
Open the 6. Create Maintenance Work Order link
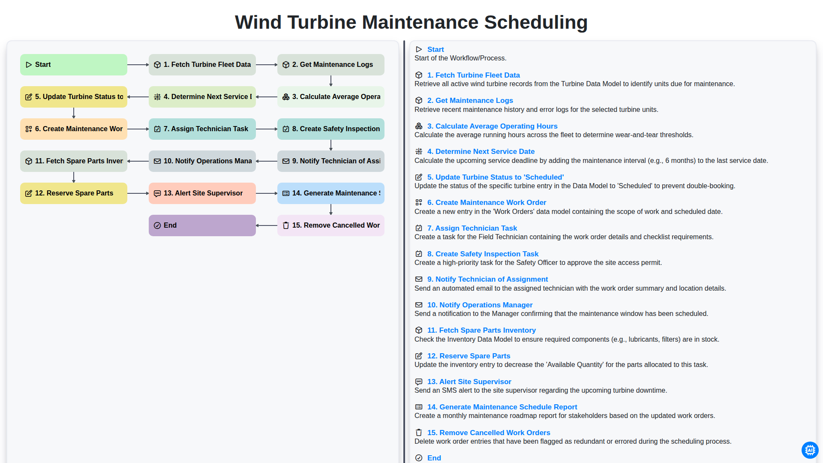click(x=487, y=202)
